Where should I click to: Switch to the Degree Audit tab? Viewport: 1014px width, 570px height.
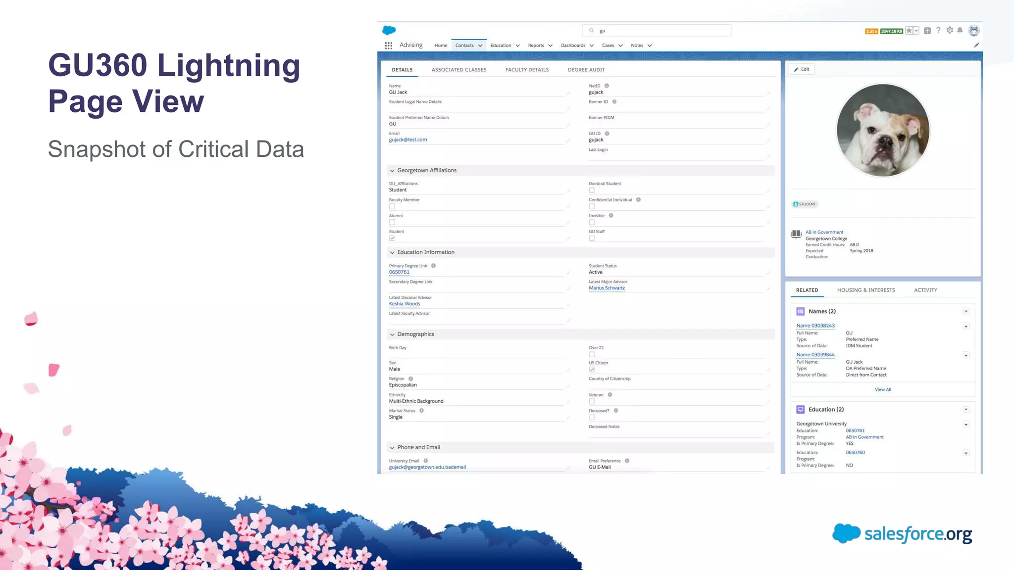[x=586, y=70]
